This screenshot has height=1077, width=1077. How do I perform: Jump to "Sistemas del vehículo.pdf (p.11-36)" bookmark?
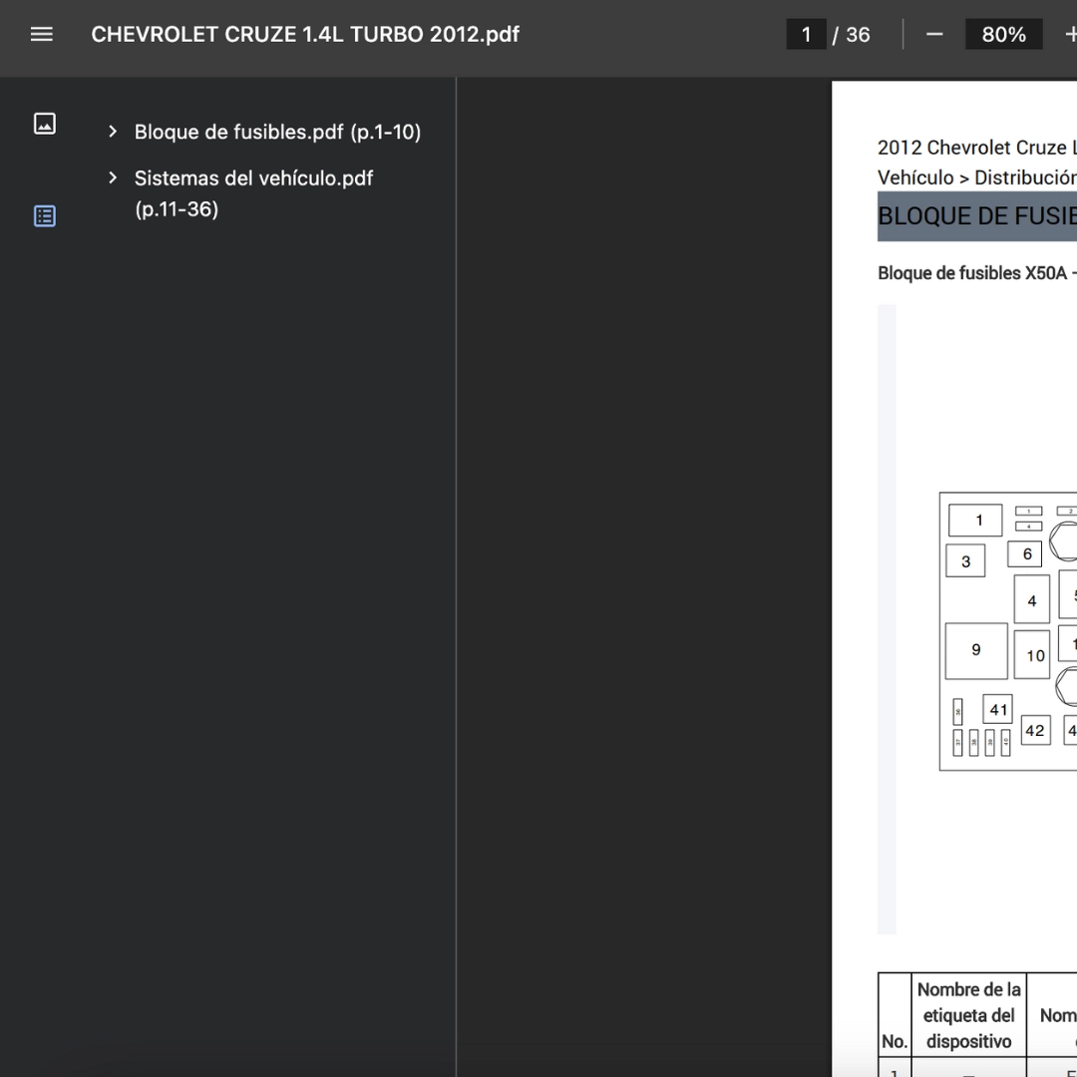pos(253,193)
